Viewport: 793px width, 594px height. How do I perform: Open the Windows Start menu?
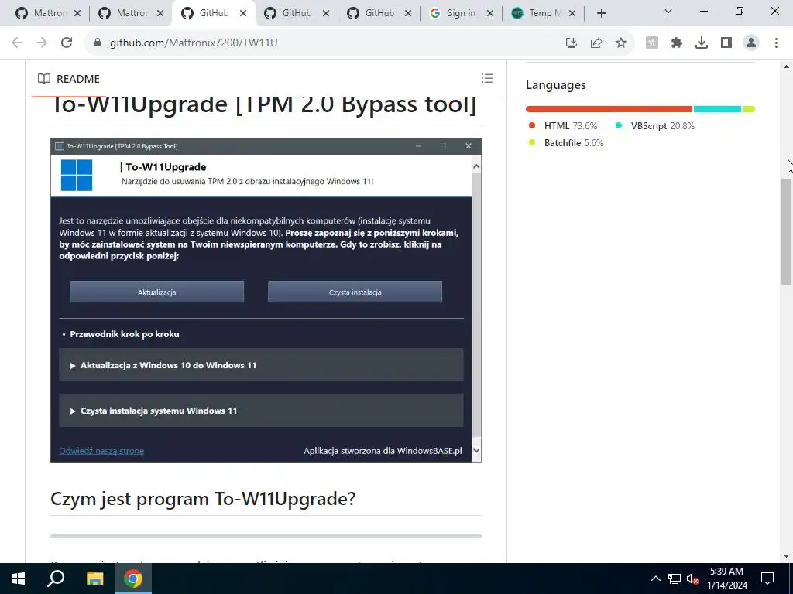[19, 579]
